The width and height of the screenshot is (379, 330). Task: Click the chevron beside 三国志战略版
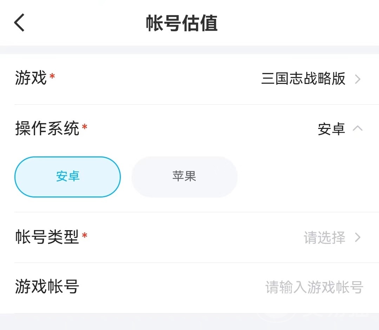pos(358,79)
